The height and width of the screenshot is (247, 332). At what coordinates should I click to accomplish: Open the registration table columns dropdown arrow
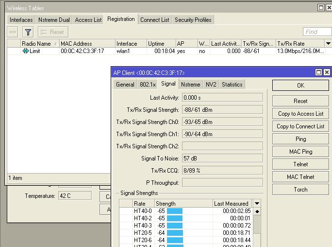pyautogui.click(x=328, y=44)
